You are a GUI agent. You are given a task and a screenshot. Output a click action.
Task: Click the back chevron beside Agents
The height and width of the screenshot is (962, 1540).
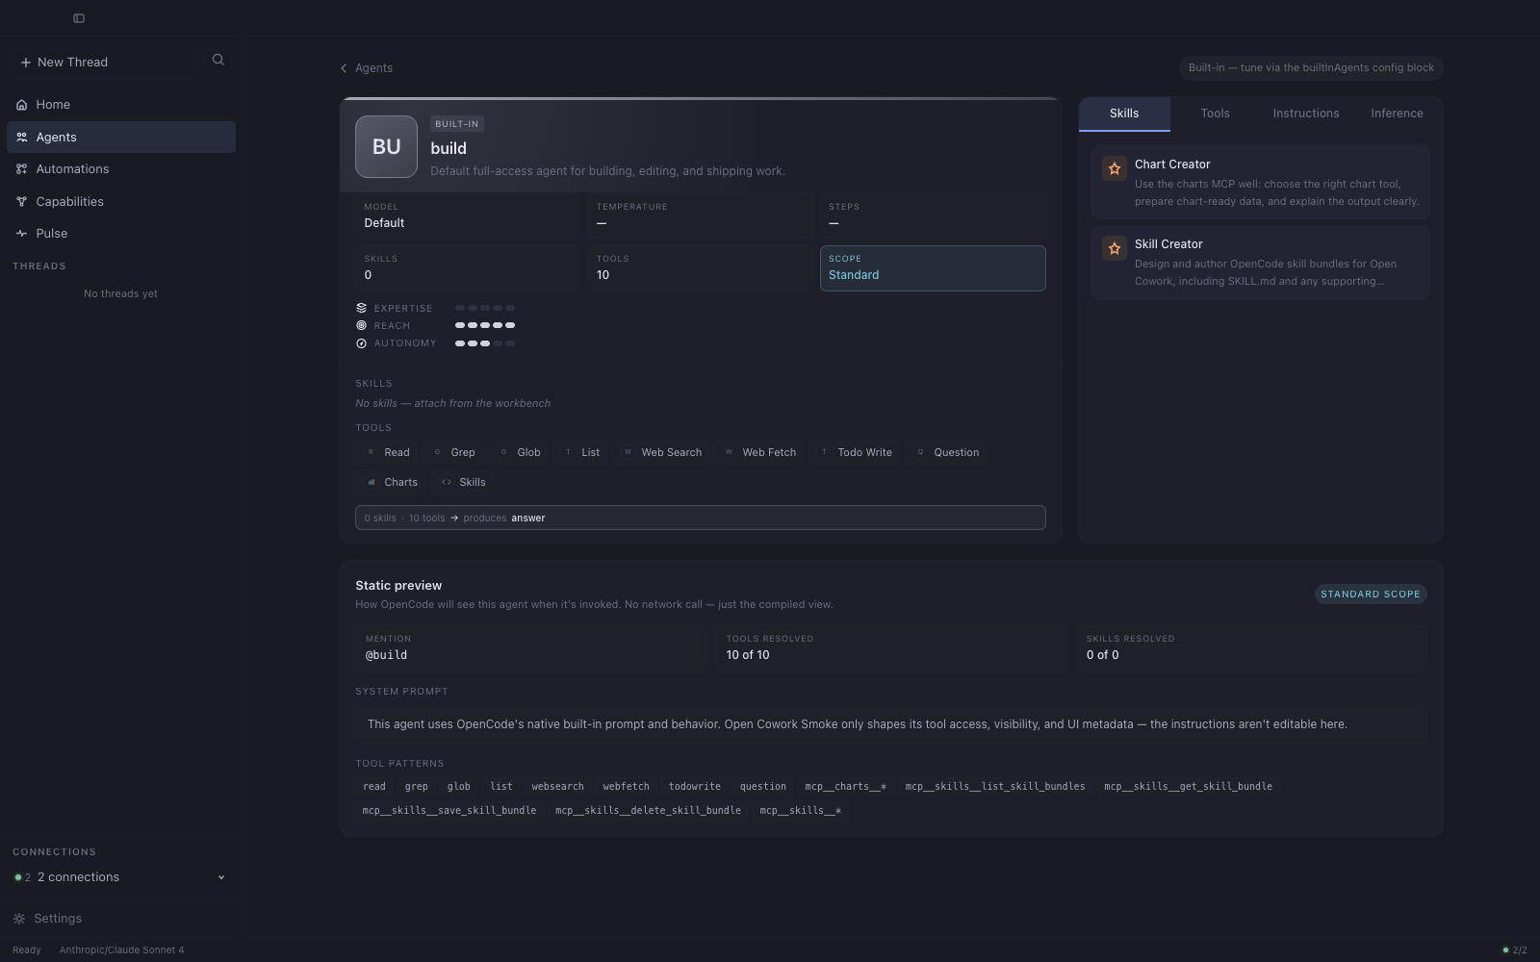point(344,68)
